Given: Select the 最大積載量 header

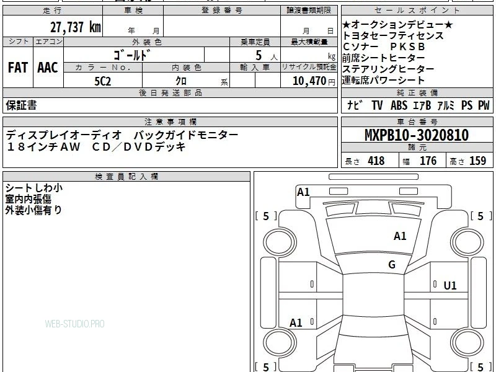Looking at the screenshot, I should tap(309, 42).
